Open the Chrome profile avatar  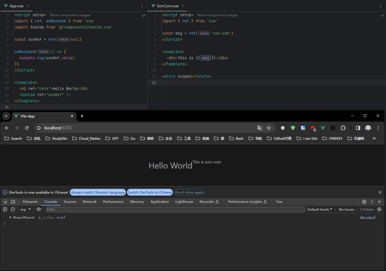tap(368, 128)
